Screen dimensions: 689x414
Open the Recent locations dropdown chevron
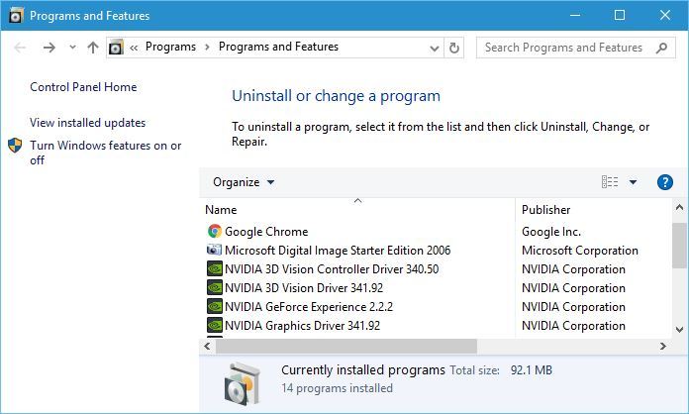72,48
